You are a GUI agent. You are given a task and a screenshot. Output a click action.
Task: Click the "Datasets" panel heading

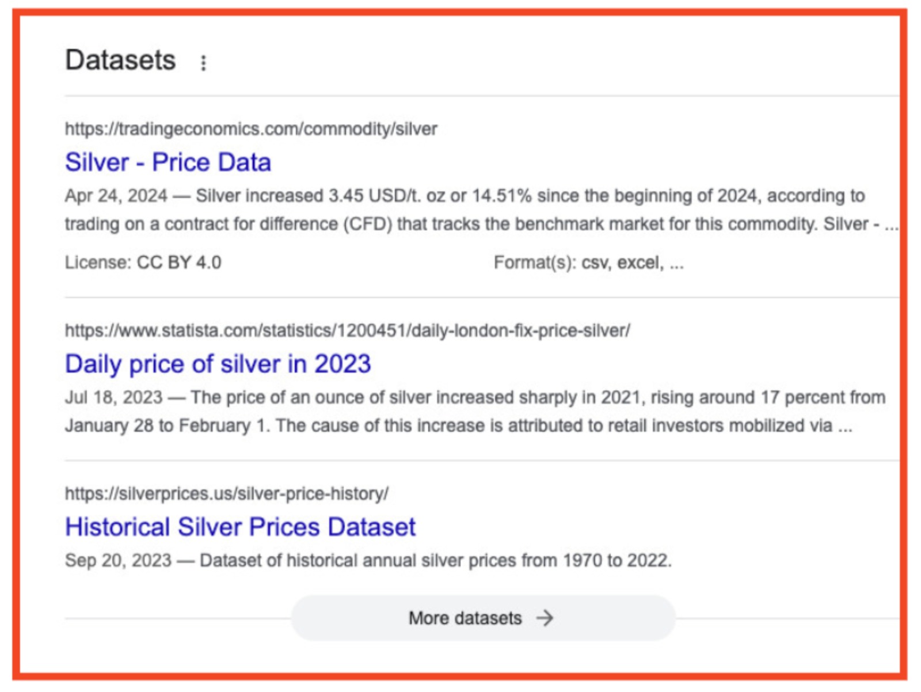tap(120, 59)
